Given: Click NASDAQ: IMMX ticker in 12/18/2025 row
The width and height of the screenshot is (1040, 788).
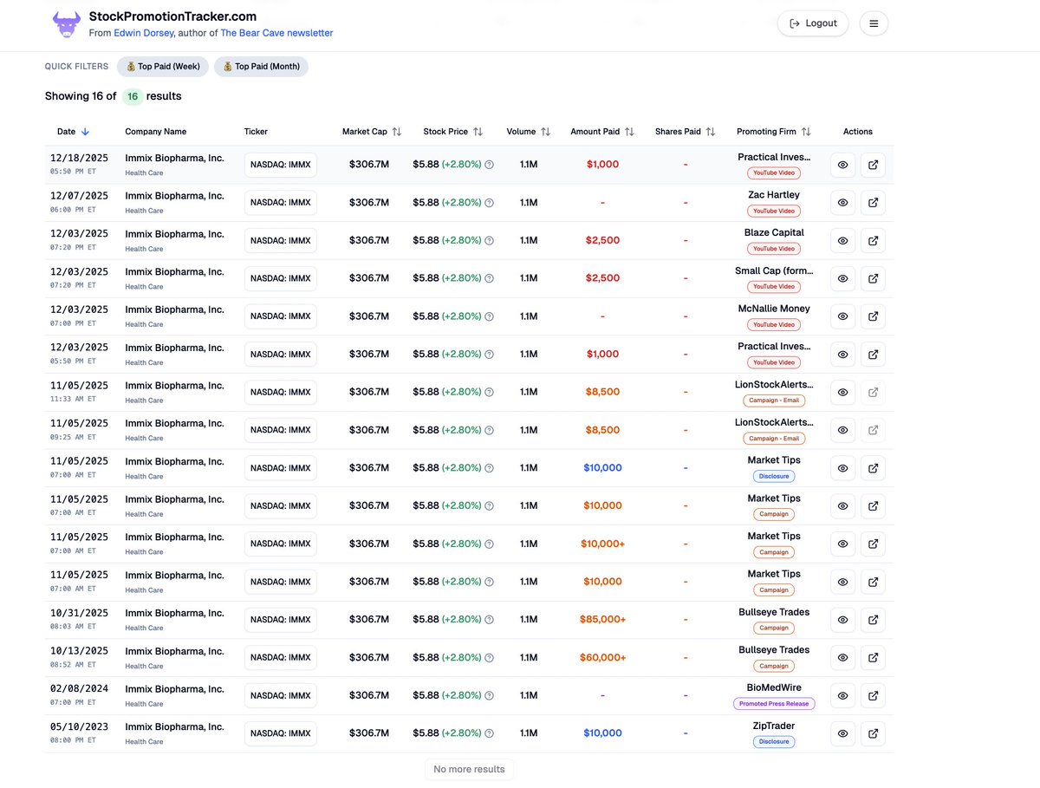Looking at the screenshot, I should 280,165.
